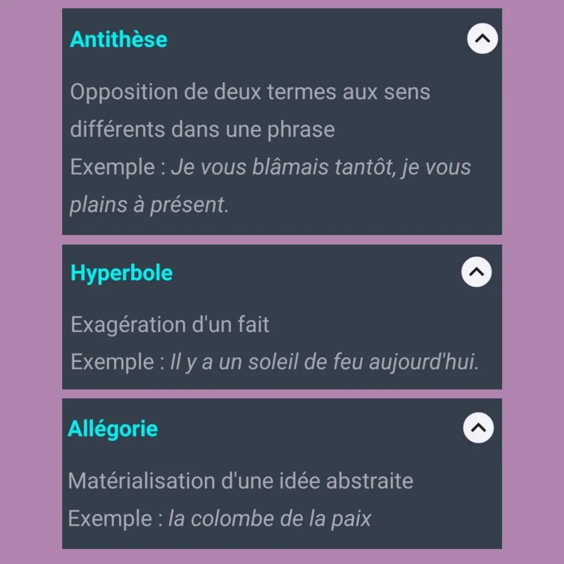This screenshot has height=564, width=564.
Task: Select the circular collapse icon on the top card
Action: [482, 39]
